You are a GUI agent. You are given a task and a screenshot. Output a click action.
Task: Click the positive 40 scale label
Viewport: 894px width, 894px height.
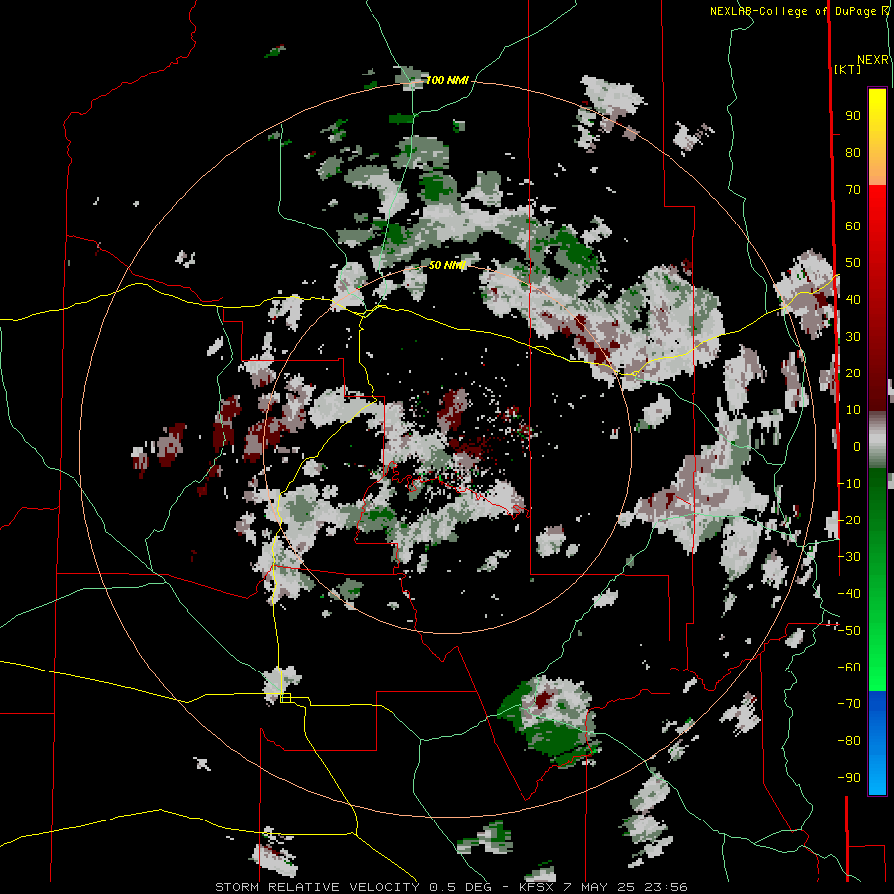853,300
